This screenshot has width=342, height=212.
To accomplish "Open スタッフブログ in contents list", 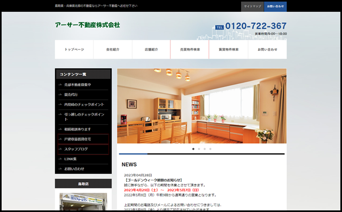I will [x=83, y=149].
